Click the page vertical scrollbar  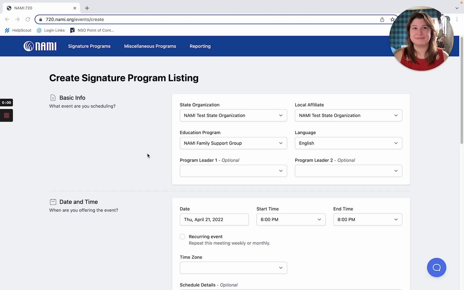click(461, 91)
